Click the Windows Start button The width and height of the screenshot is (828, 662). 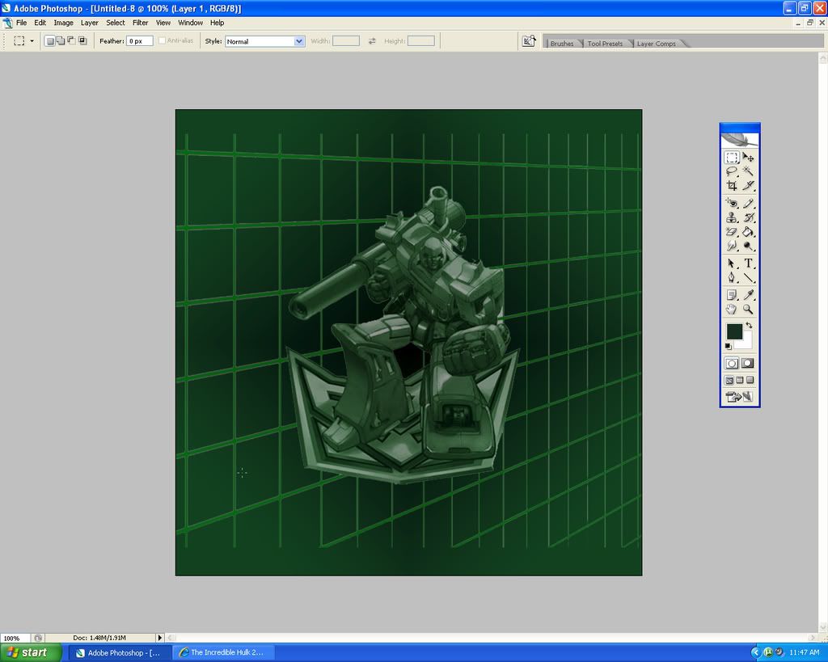pyautogui.click(x=31, y=652)
